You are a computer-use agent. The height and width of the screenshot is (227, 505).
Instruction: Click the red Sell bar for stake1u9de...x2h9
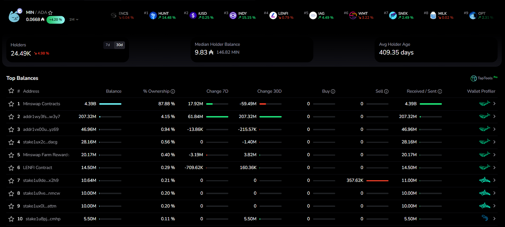(x=377, y=181)
